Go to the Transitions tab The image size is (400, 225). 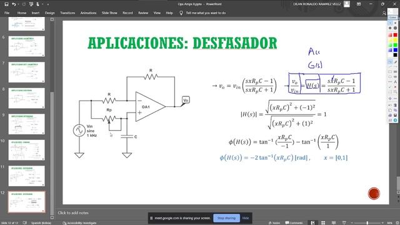click(67, 12)
